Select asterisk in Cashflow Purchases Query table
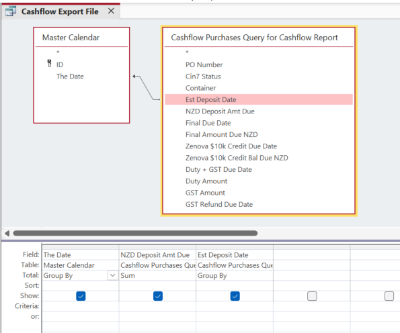 coord(187,52)
